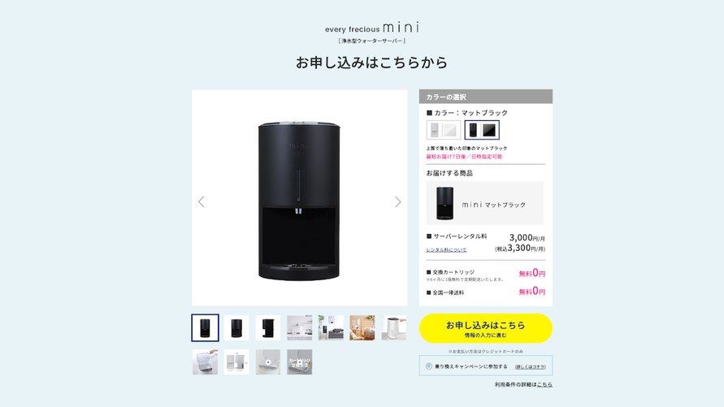Show the previous product image arrow
Image resolution: width=724 pixels, height=407 pixels.
pos(202,201)
